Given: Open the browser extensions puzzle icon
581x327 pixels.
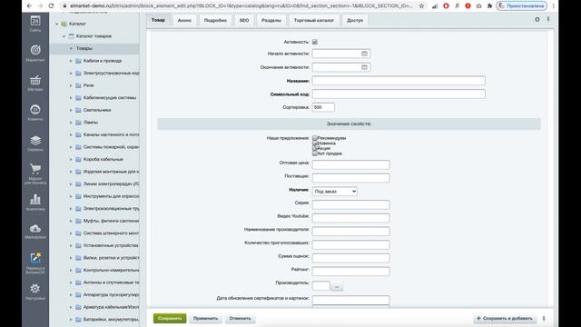Looking at the screenshot, I should coord(489,6).
